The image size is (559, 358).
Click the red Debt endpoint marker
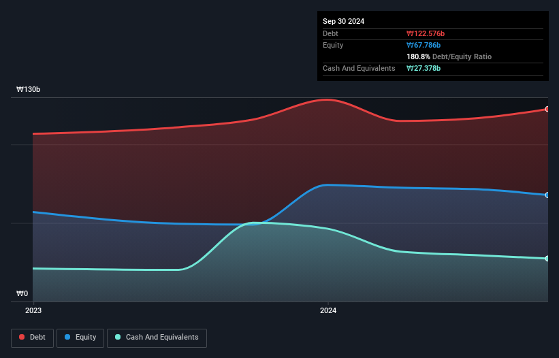point(547,109)
